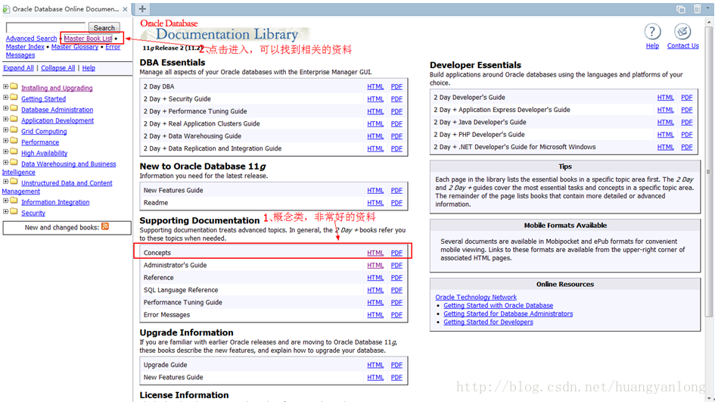Open PDF of Real Application Clusters Guide
The height and width of the screenshot is (402, 715).
[x=396, y=123]
